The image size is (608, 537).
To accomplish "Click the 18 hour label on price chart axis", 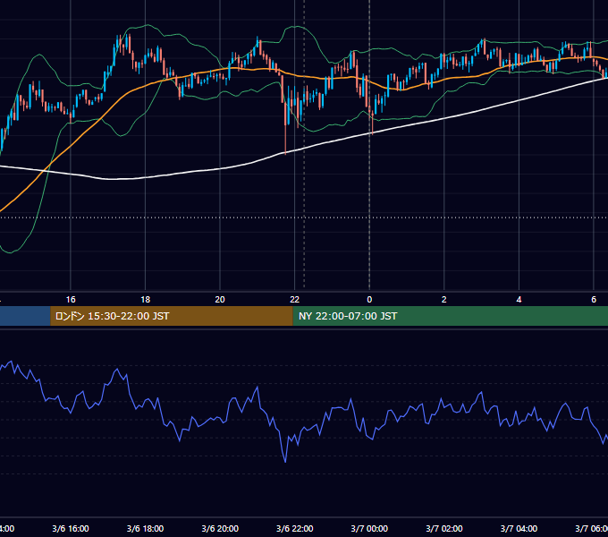I will (x=146, y=300).
